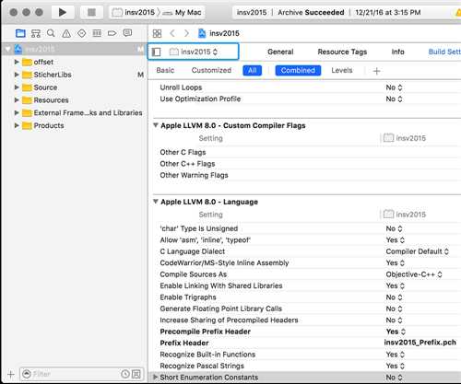Click the filter options icon in navigator field
This screenshot has height=384, width=461.
tap(27, 374)
